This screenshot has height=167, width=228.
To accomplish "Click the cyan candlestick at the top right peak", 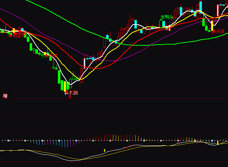I will 200,7.
